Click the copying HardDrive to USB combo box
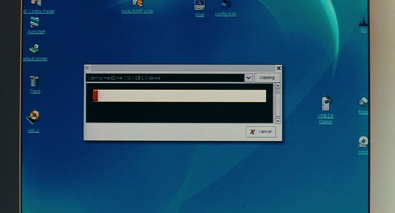The width and height of the screenshot is (395, 213). 165,77
